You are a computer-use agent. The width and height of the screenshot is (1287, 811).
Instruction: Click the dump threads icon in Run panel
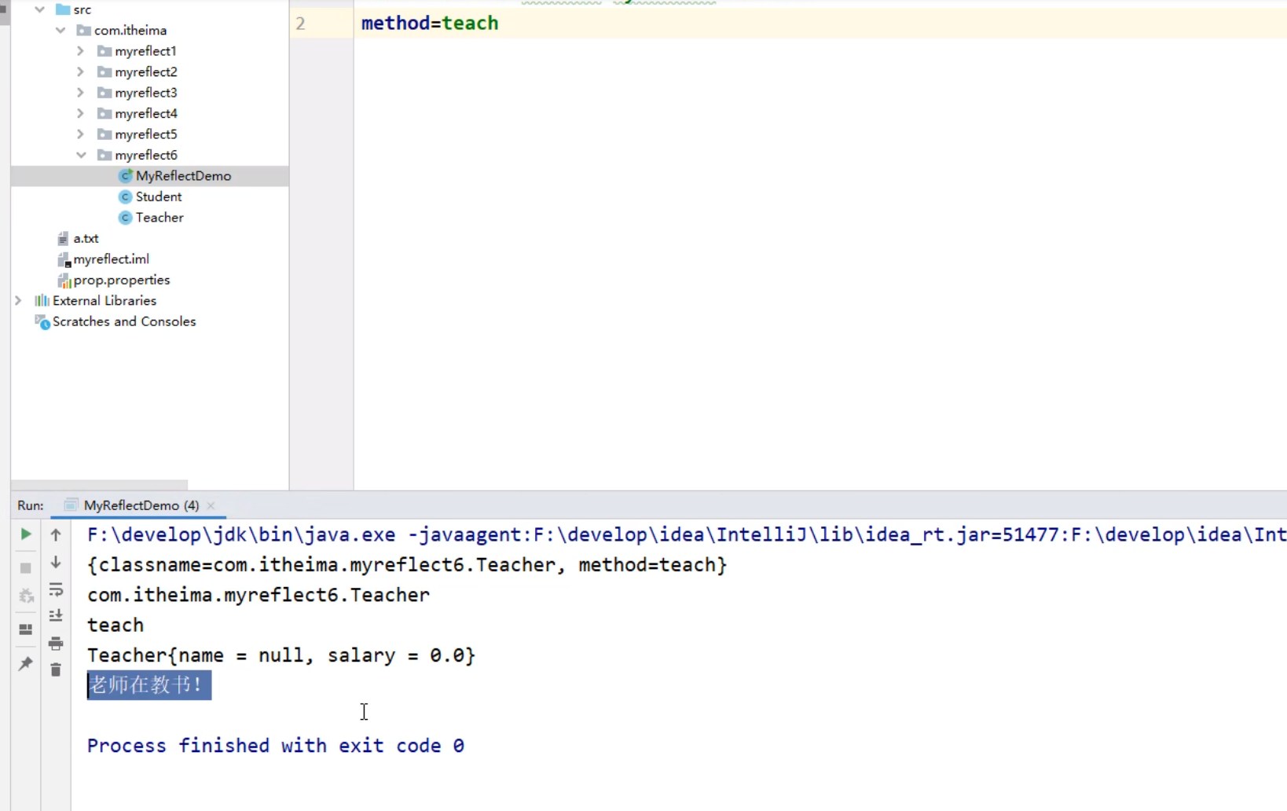point(25,596)
